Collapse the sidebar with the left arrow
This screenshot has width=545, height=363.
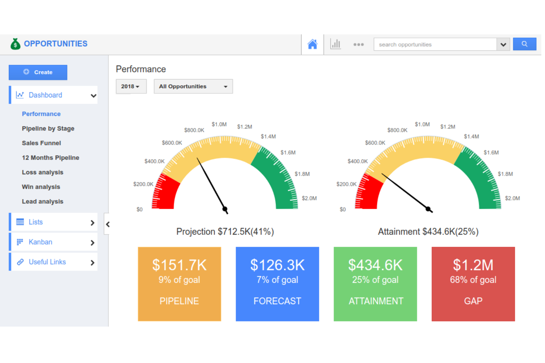pyautogui.click(x=108, y=224)
